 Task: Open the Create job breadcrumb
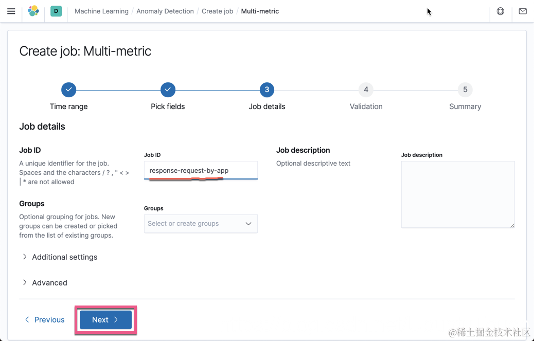(x=217, y=11)
